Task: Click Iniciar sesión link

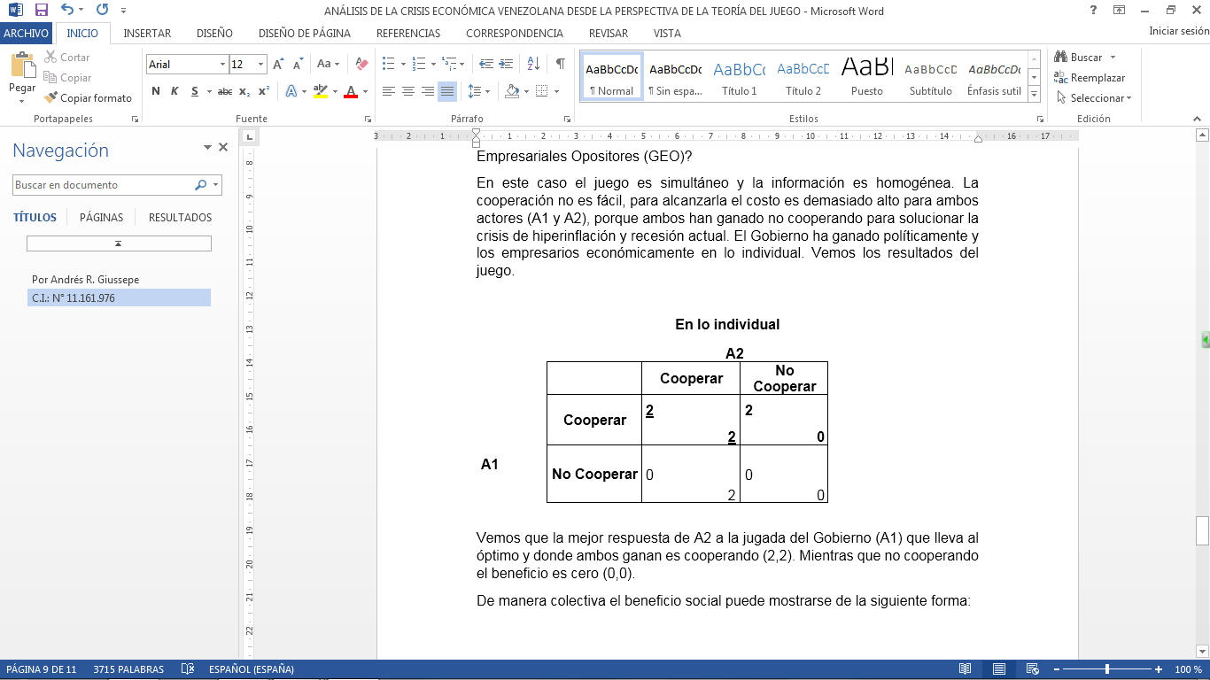Action: pos(1177,31)
